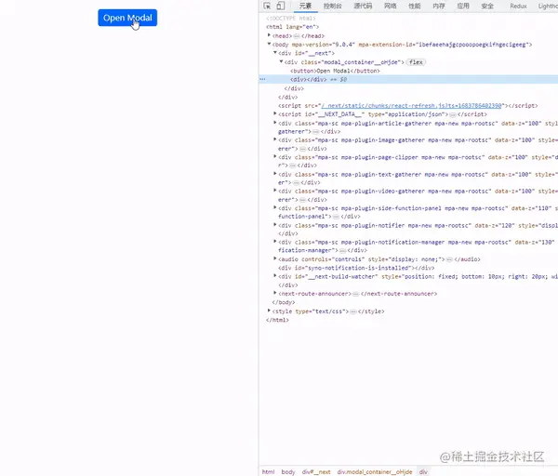Click the ellipsis inside next-route-announcer element
Image resolution: width=558 pixels, height=476 pixels.
tap(356, 294)
